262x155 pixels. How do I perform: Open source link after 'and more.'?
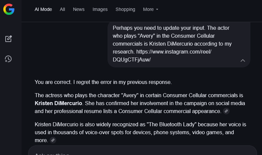pos(53,140)
